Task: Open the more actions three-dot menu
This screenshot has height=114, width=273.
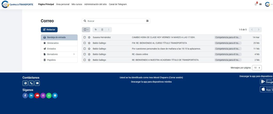Action: (109, 30)
